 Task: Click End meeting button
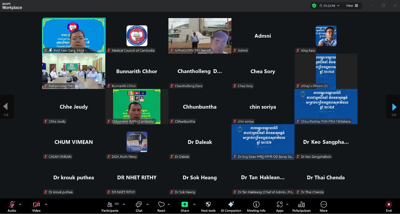coord(389,206)
